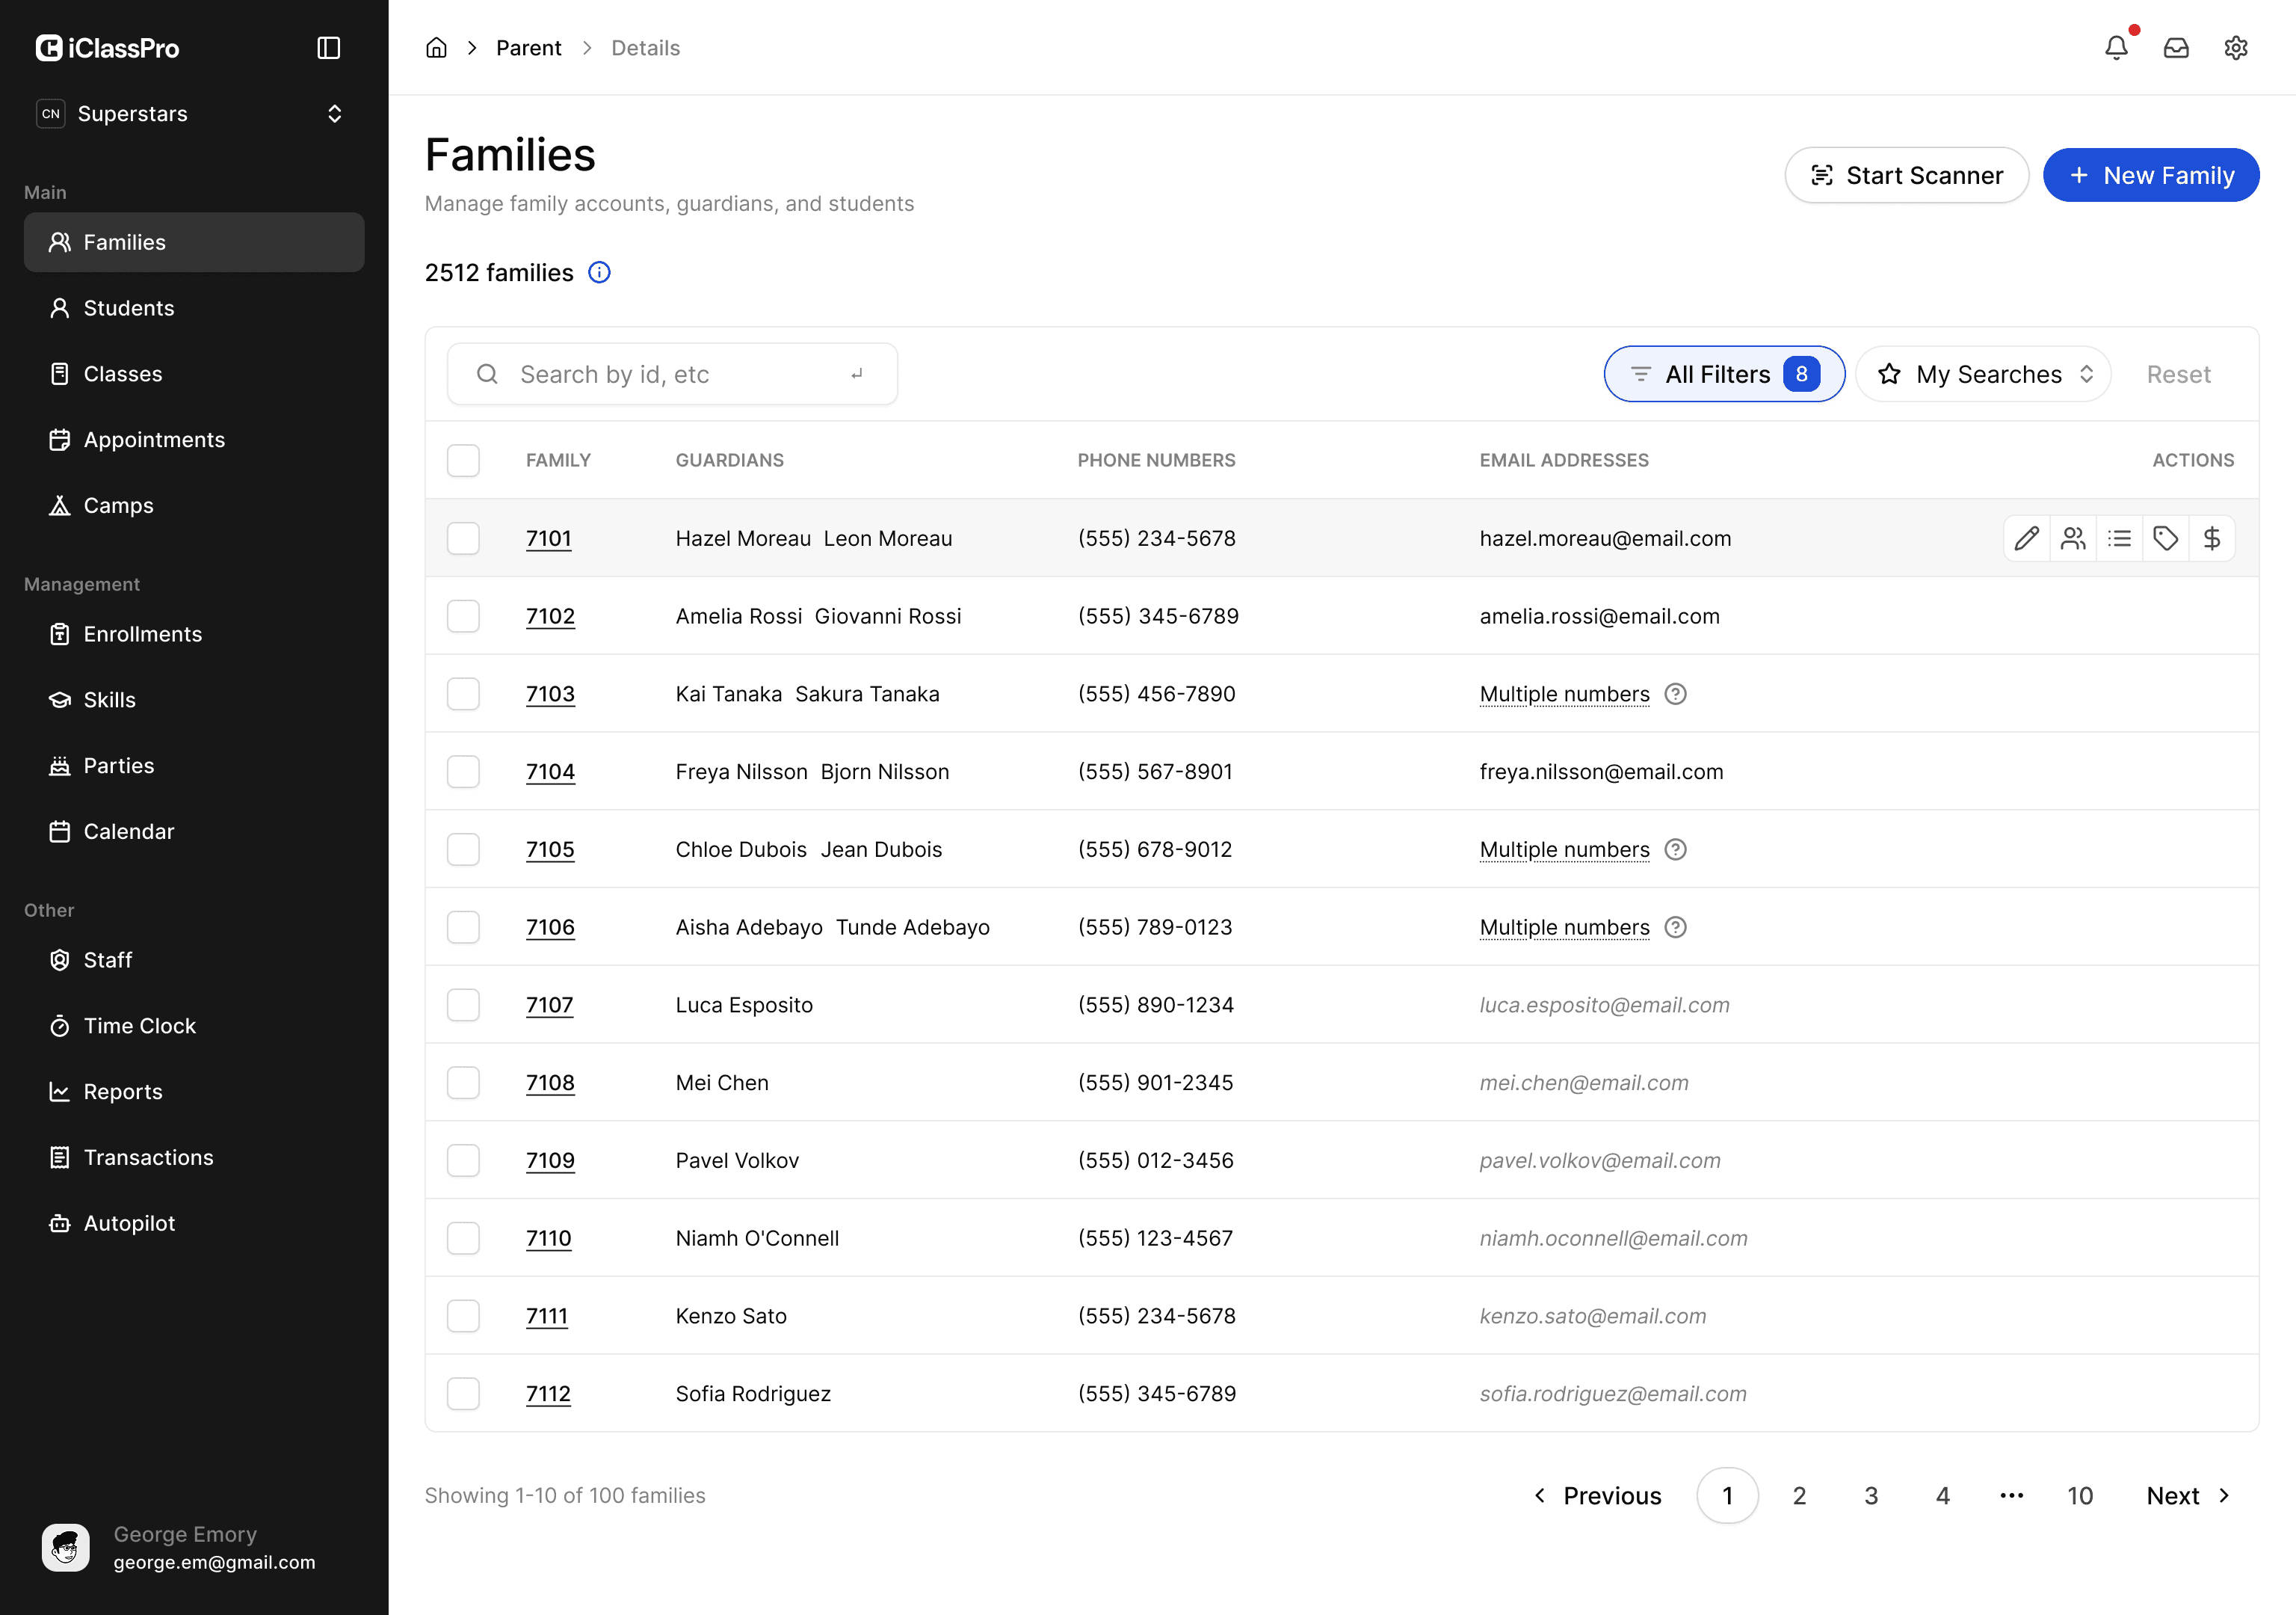Go to Previous page
2296x1615 pixels.
coord(1598,1496)
